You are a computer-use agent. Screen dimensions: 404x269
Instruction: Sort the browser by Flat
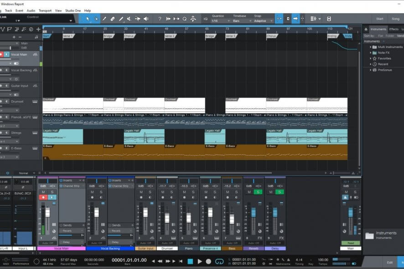click(381, 36)
